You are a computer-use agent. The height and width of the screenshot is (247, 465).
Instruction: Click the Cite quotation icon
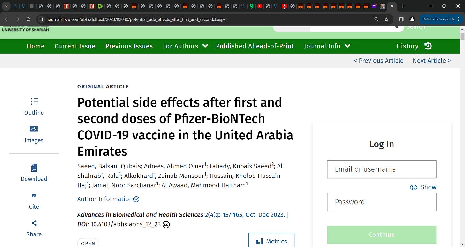click(x=34, y=195)
